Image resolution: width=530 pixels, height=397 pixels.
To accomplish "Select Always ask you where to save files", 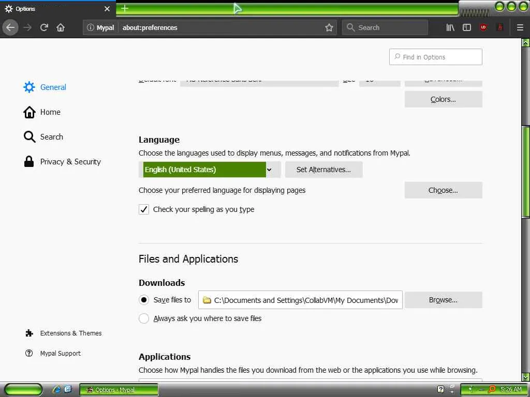I will tap(144, 318).
